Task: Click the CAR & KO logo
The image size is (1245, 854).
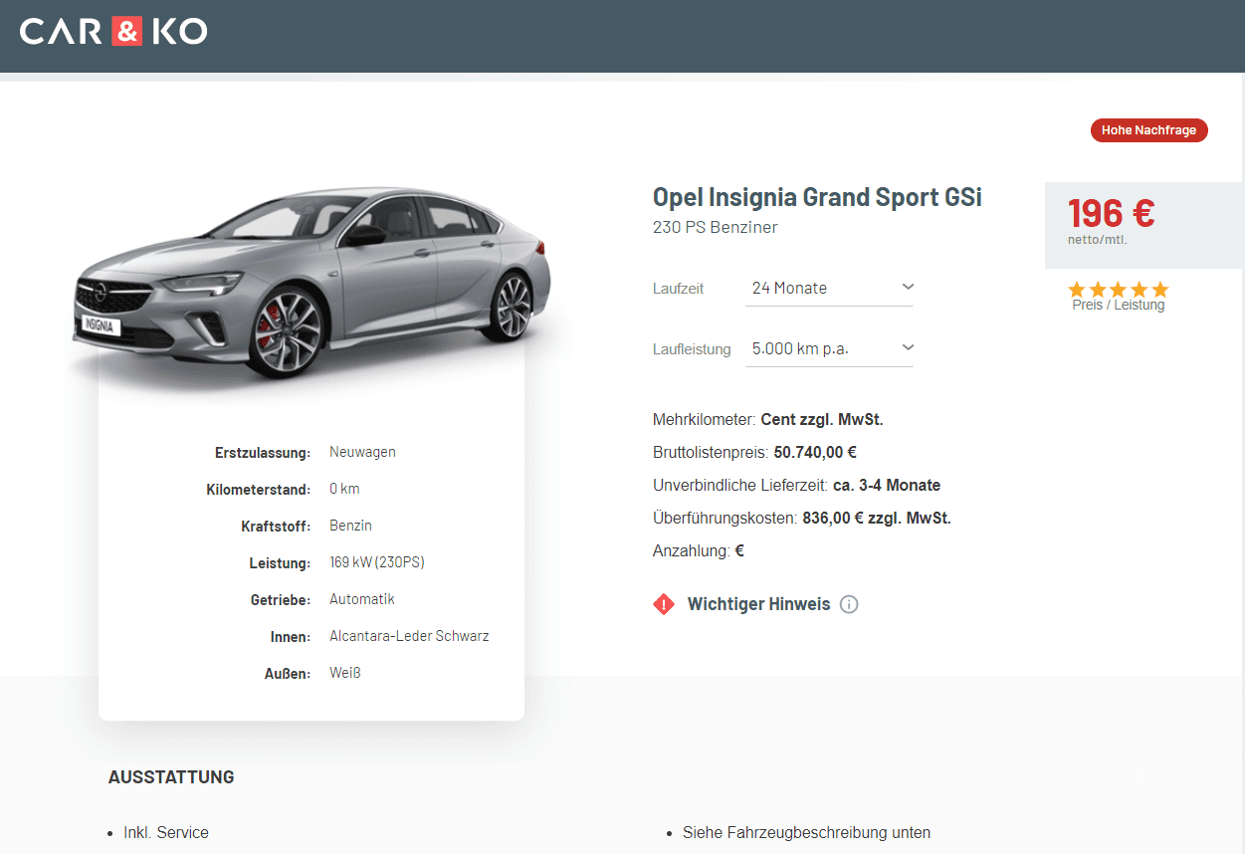Action: (x=113, y=31)
